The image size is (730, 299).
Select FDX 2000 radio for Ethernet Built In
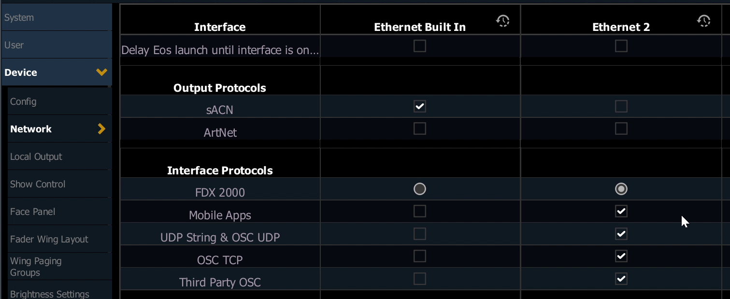420,189
